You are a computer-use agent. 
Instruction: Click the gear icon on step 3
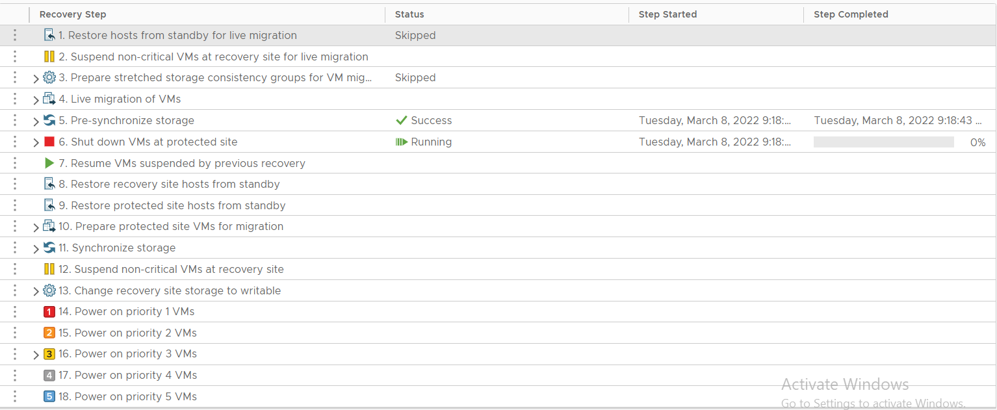click(49, 77)
